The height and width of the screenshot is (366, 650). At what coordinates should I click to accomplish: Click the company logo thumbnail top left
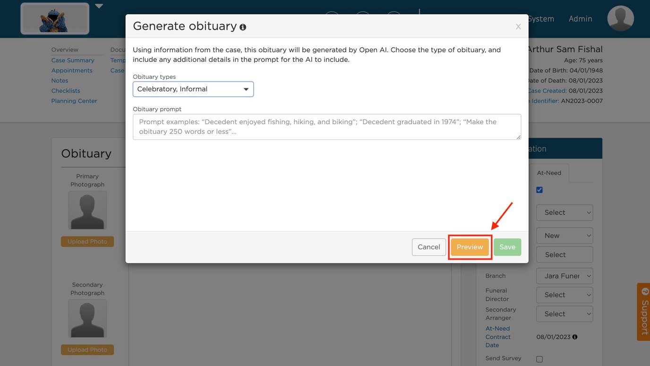[55, 19]
